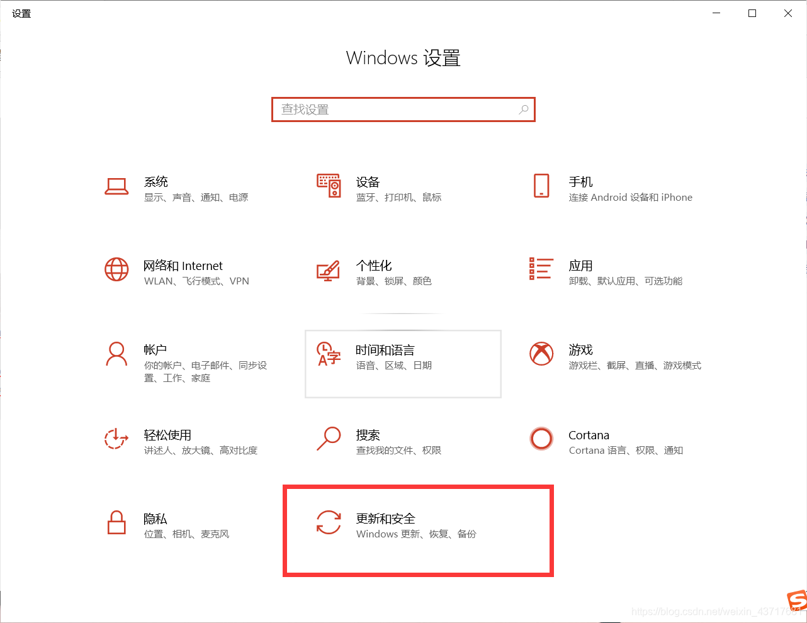
Task: Open the 搜索 magnifier icon
Action: click(329, 439)
